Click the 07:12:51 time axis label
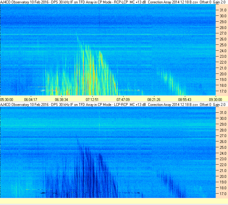 [92, 100]
